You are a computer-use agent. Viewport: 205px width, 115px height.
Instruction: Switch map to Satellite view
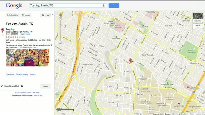click(198, 18)
